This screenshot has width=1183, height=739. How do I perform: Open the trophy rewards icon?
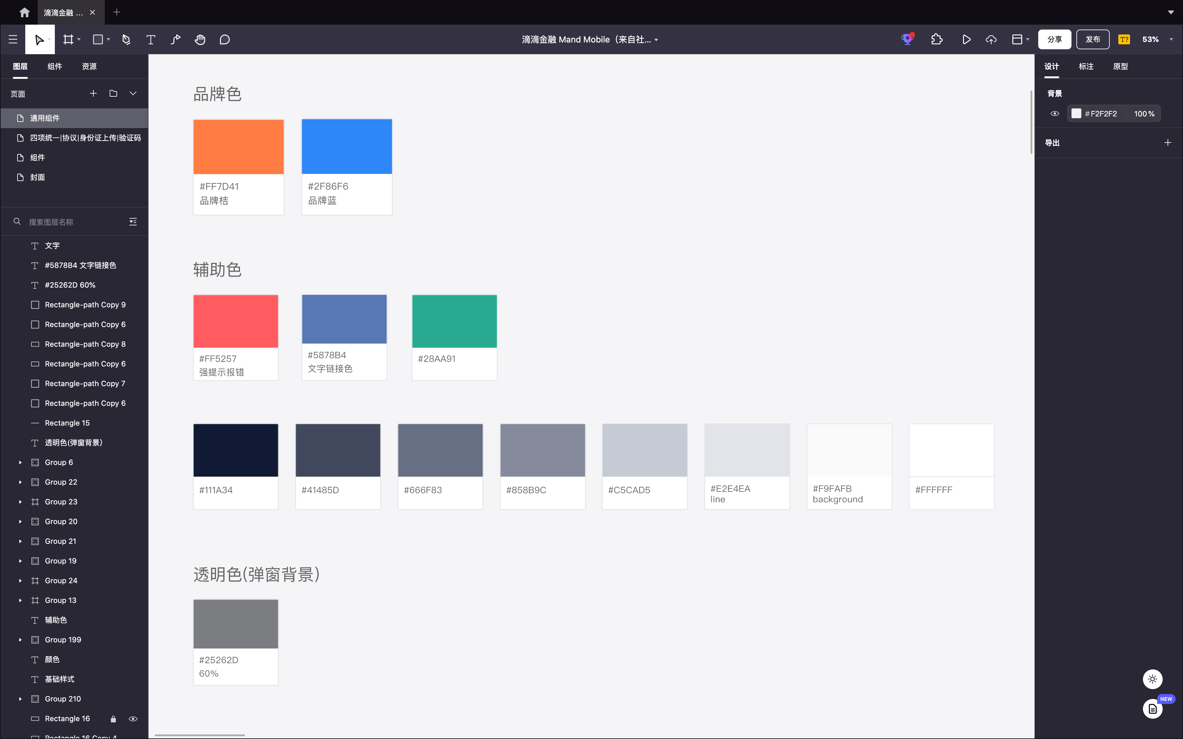tap(907, 39)
